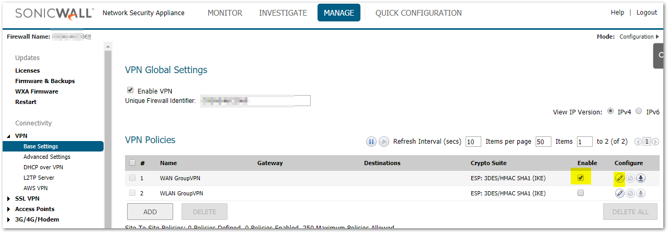Open the QUICK CONFIGURATION tab
The height and width of the screenshot is (233, 668).
click(418, 13)
